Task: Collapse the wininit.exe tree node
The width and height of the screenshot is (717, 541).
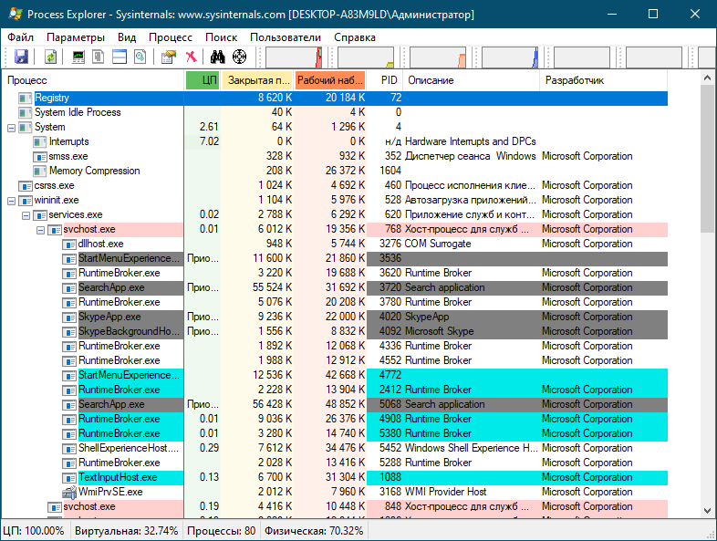Action: [x=12, y=201]
